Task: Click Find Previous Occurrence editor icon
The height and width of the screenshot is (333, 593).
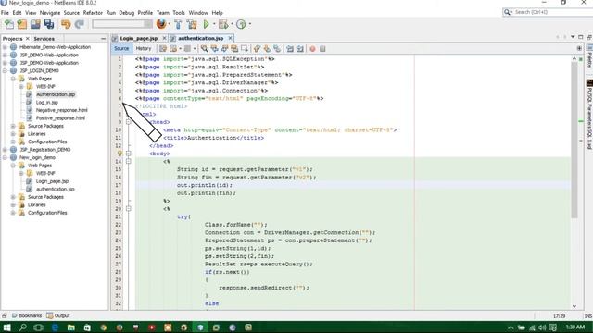Action: [214, 49]
